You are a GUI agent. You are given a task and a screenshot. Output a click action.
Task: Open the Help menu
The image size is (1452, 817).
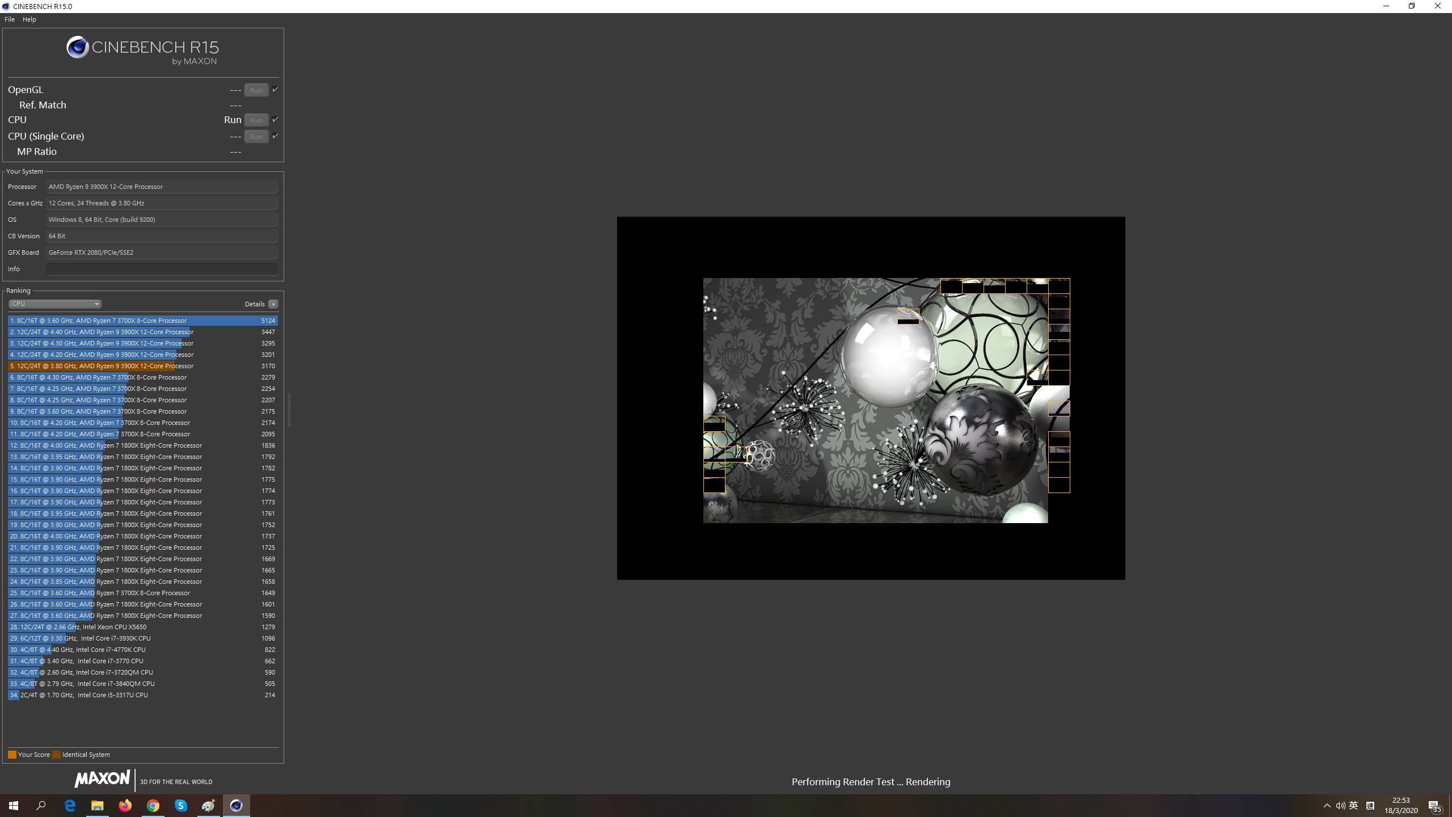29,19
